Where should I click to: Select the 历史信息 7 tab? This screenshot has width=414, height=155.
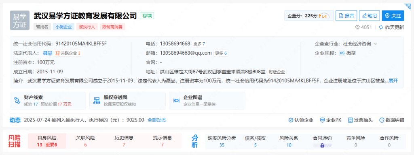[124, 141]
